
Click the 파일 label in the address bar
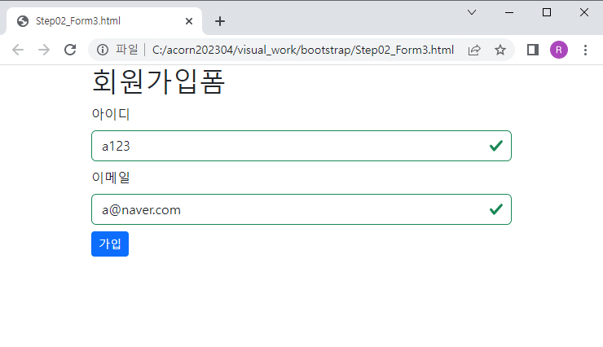[x=127, y=50]
